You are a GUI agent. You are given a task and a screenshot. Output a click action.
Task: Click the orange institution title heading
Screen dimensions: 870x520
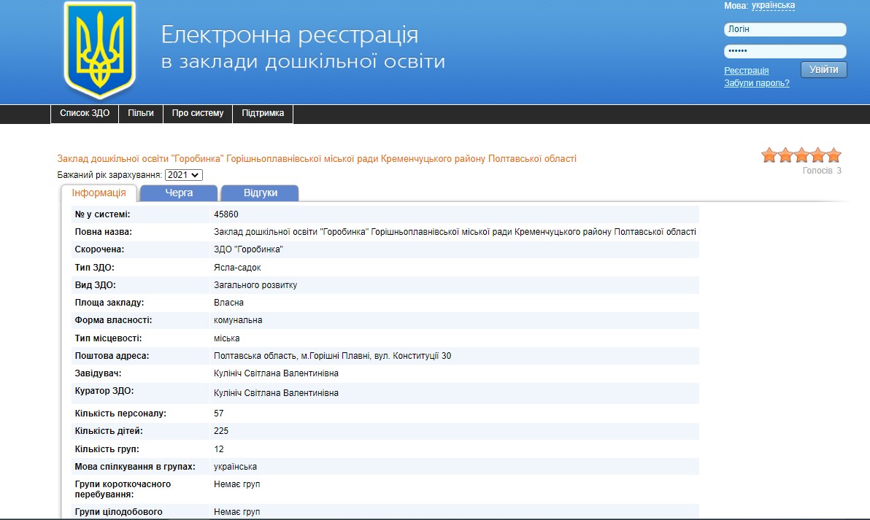tap(316, 158)
